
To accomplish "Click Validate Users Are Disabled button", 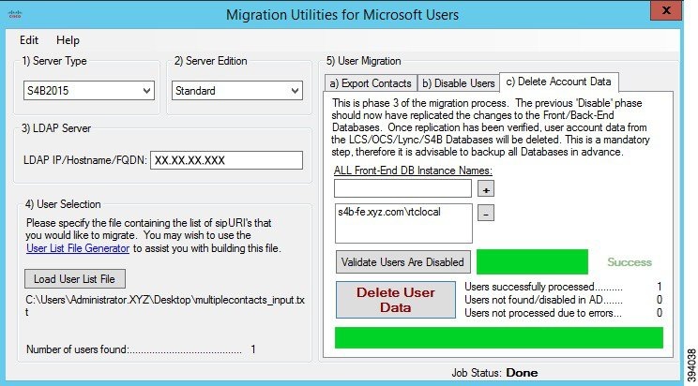I will (x=402, y=262).
